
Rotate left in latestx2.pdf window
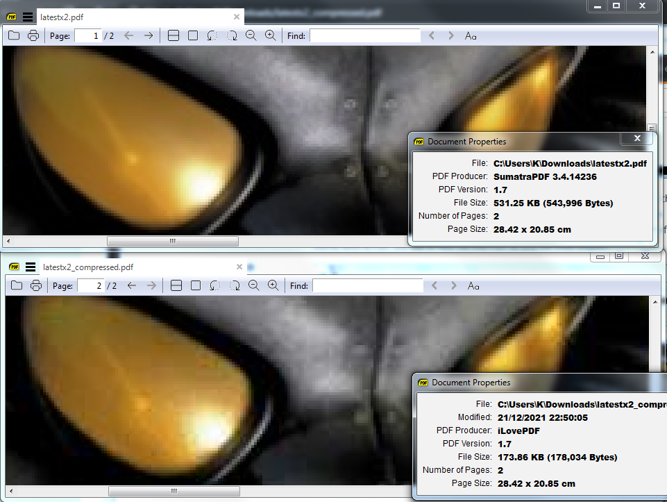pyautogui.click(x=212, y=35)
